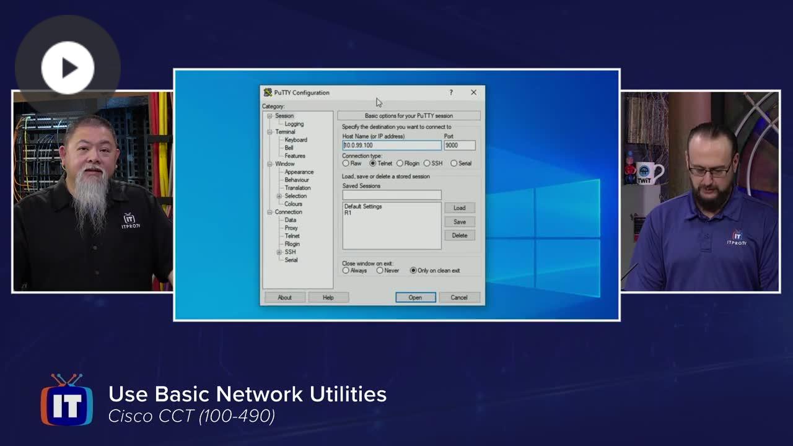Click the PuTTY icon in the title bar
Image resolution: width=793 pixels, height=446 pixels.
[x=268, y=92]
